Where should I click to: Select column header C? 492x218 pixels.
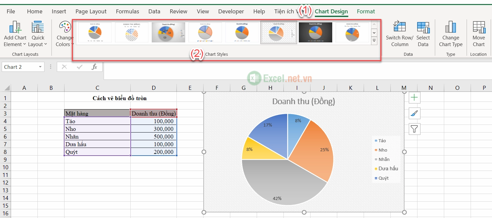click(x=97, y=88)
